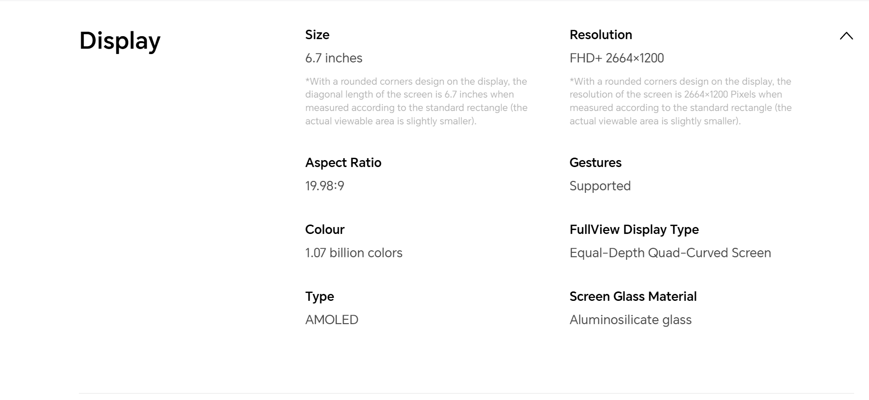The width and height of the screenshot is (869, 400).
Task: Click the resolution rounded corners footnote
Action: pos(681,101)
